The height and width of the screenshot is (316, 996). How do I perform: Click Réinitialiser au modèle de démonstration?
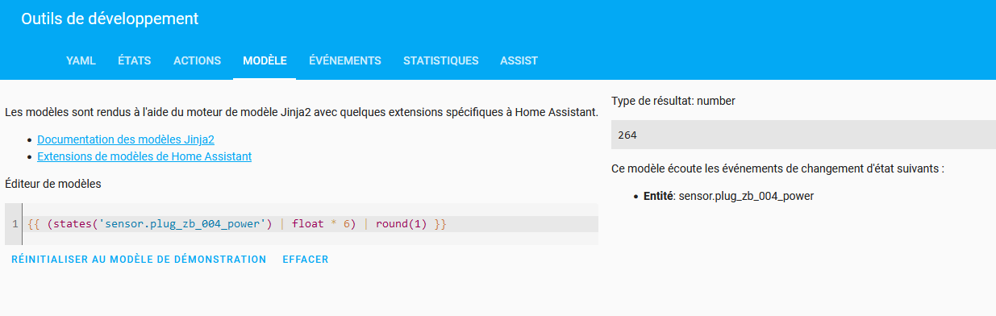[139, 260]
